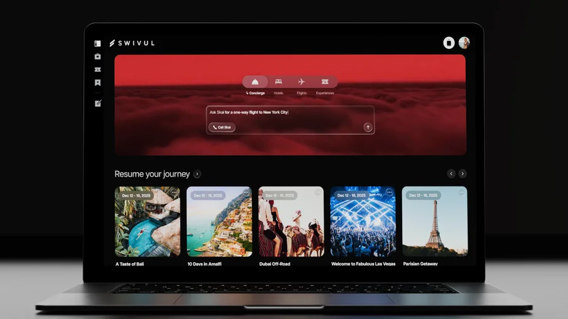Open options menu on Las Vegas card

(389, 193)
